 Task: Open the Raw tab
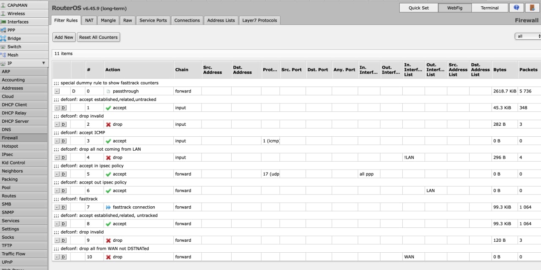pos(128,20)
